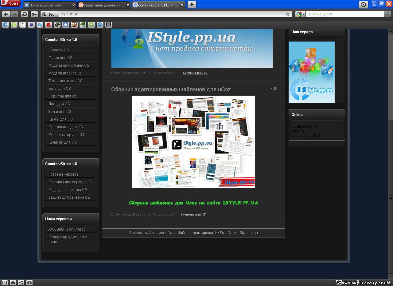Open the Скачать CS link

click(59, 50)
